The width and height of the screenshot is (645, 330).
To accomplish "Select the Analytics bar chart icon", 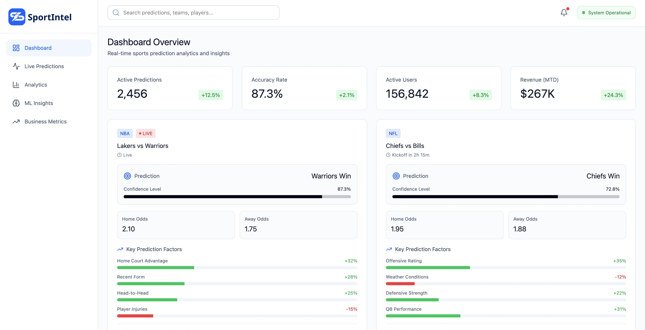I will click(16, 85).
